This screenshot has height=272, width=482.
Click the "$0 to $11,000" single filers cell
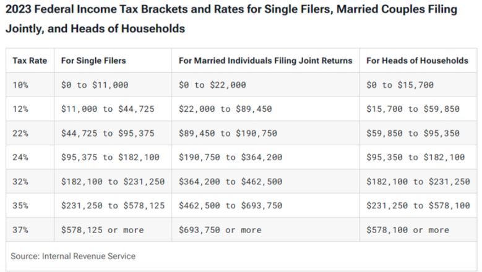pos(95,85)
